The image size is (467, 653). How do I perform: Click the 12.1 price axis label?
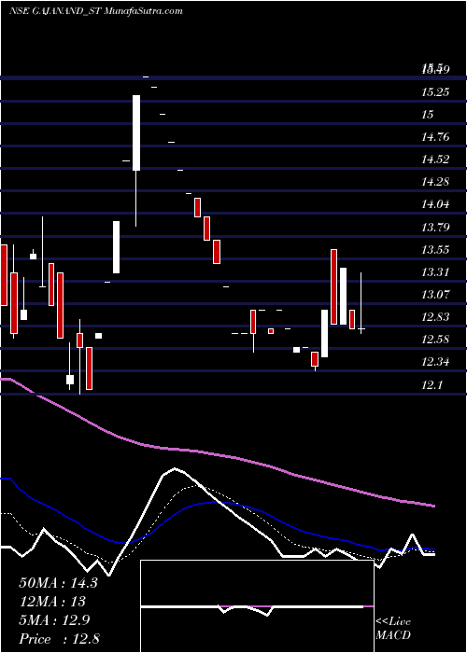pyautogui.click(x=432, y=384)
